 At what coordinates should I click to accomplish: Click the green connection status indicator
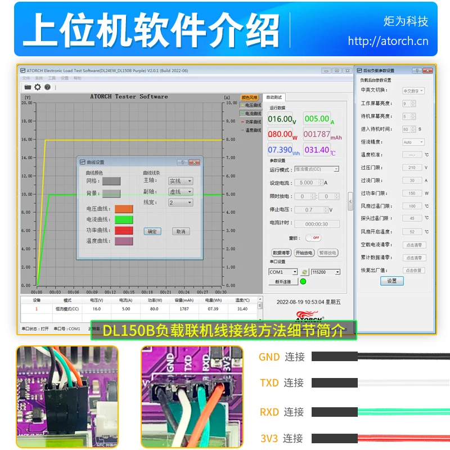click(x=303, y=281)
